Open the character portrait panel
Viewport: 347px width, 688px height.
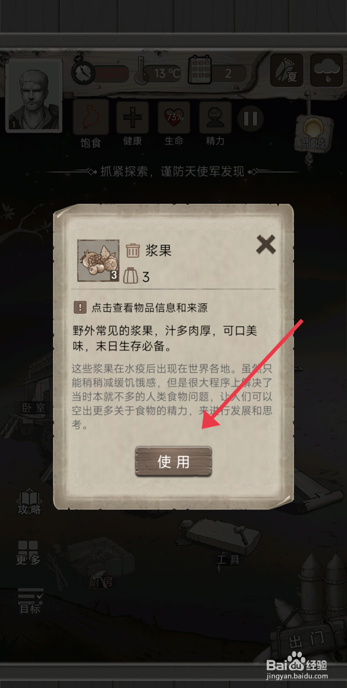coord(34,95)
